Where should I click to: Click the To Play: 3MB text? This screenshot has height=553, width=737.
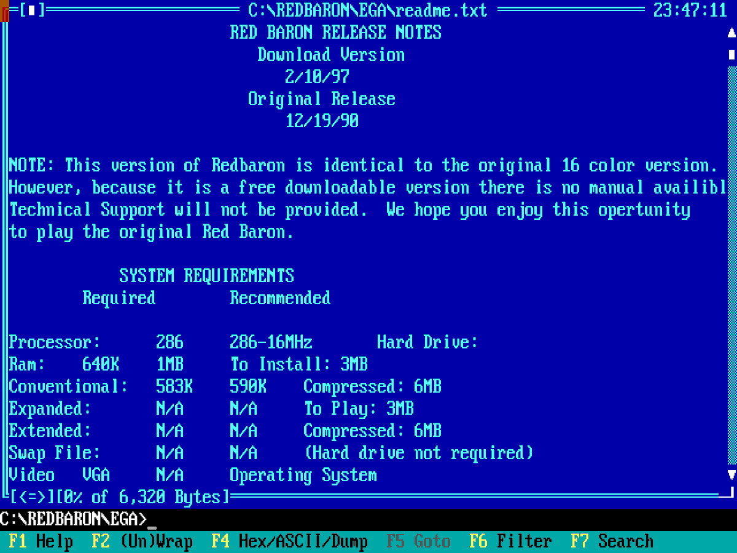tap(359, 409)
